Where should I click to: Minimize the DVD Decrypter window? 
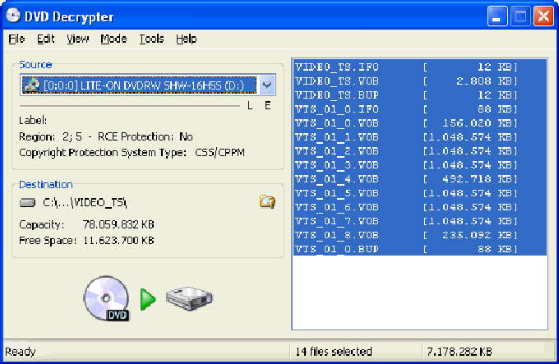pos(497,16)
